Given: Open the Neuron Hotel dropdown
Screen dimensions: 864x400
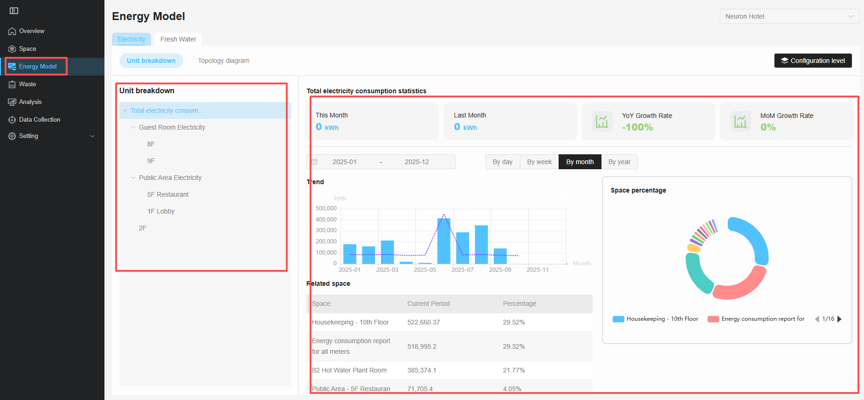Looking at the screenshot, I should pos(789,16).
